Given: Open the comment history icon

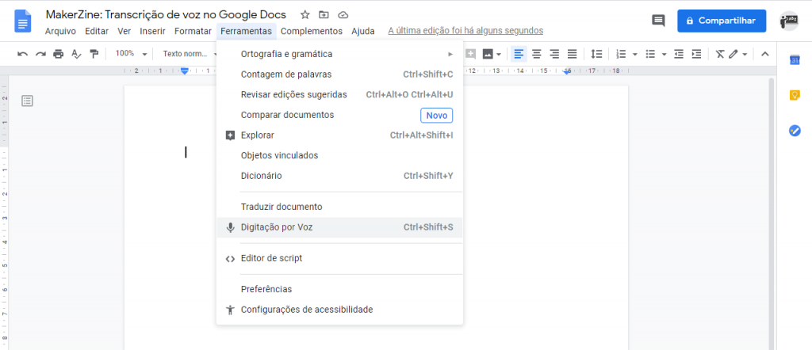Looking at the screenshot, I should pos(657,21).
